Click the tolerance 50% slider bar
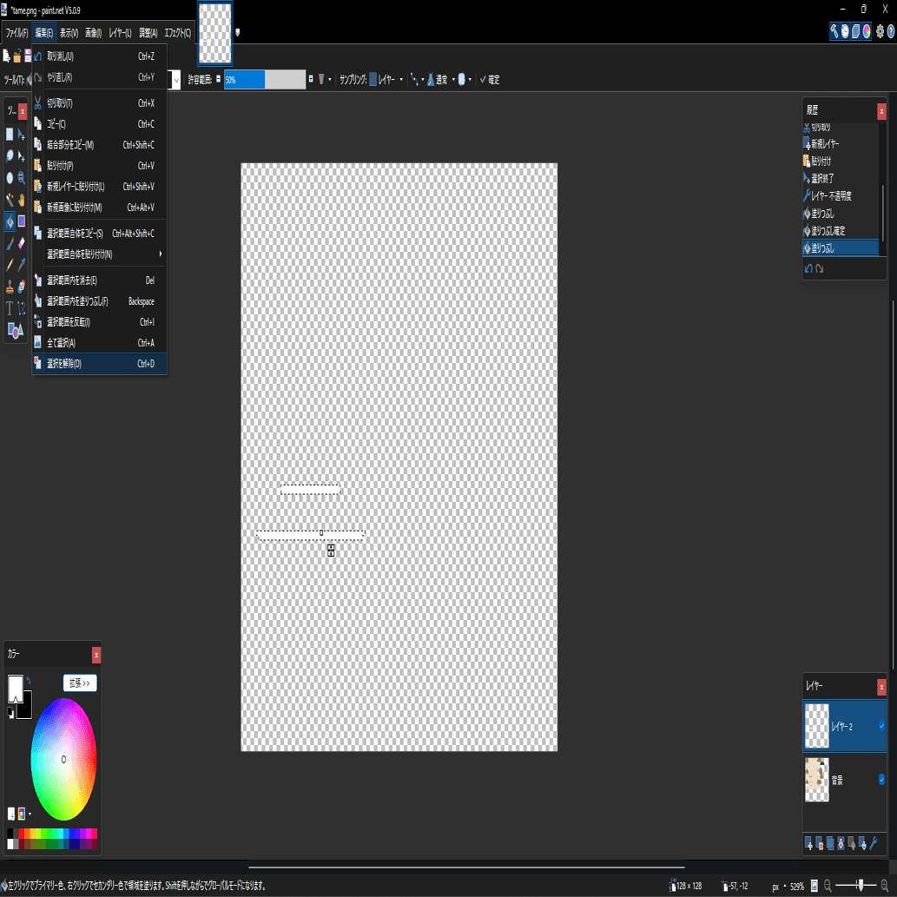897x897 pixels. [x=264, y=80]
